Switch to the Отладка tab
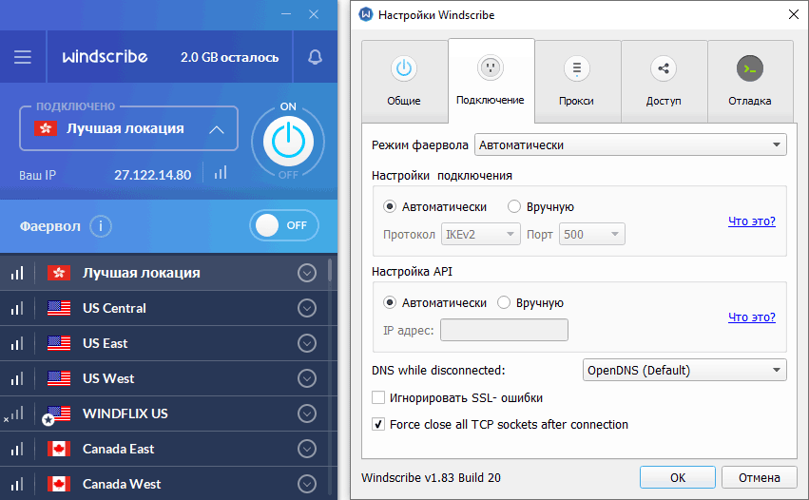Screen dimensions: 809x500 pos(750,82)
